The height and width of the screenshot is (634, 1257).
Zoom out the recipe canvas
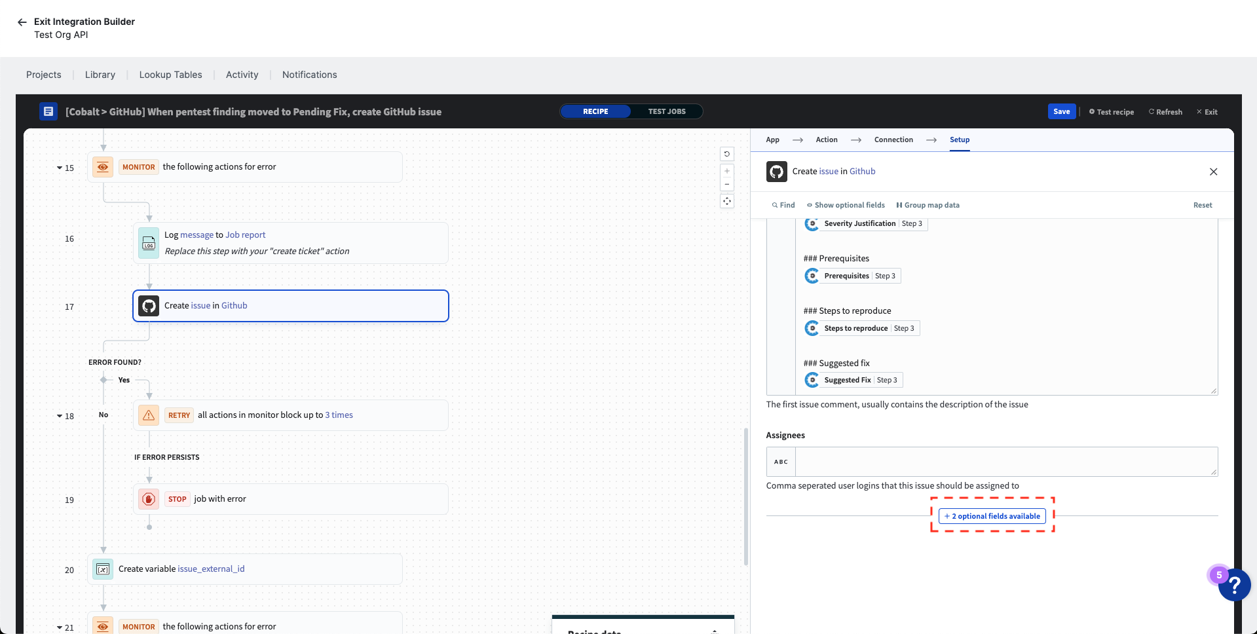726,184
